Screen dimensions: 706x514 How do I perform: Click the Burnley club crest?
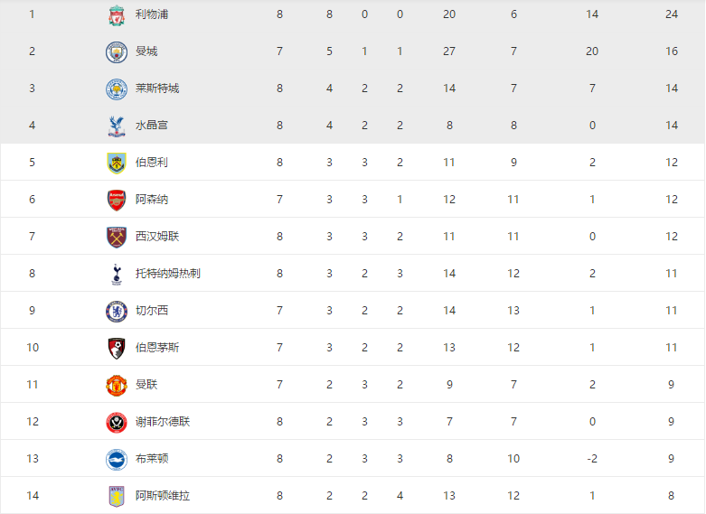tap(117, 163)
